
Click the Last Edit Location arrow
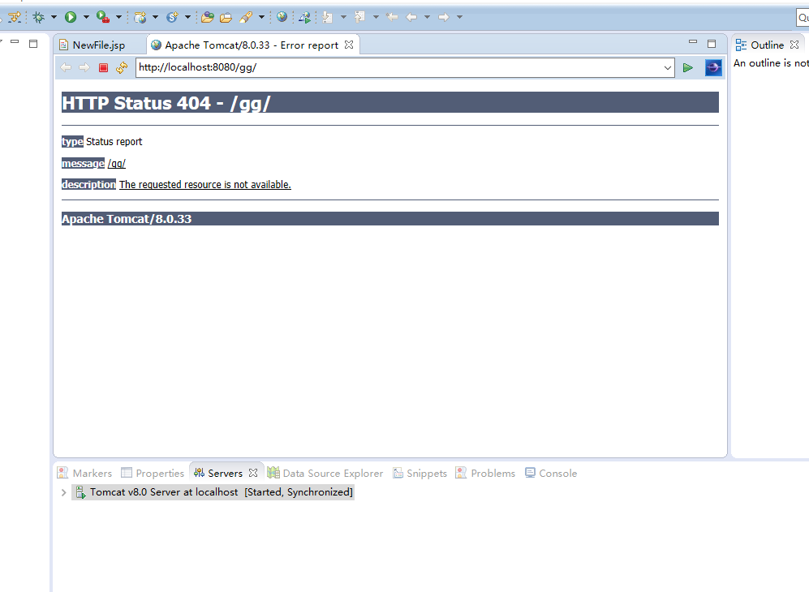coord(392,17)
